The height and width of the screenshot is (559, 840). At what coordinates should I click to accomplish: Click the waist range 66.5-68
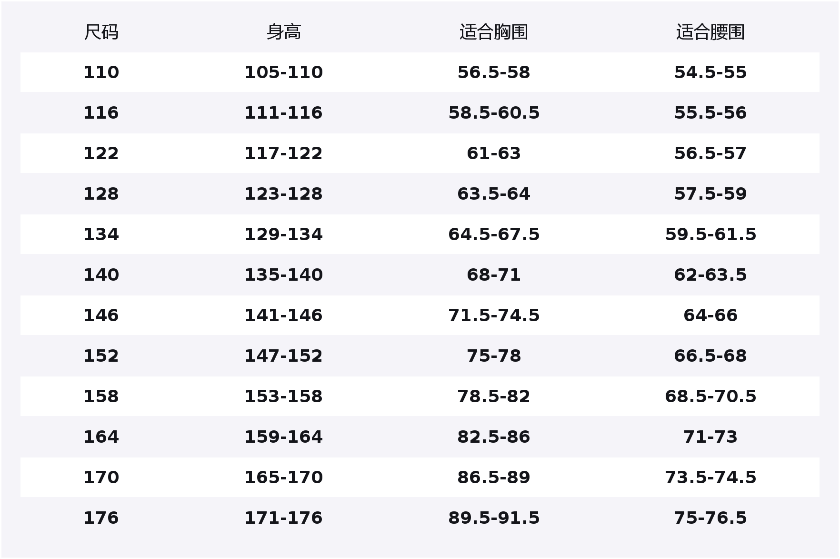point(710,356)
